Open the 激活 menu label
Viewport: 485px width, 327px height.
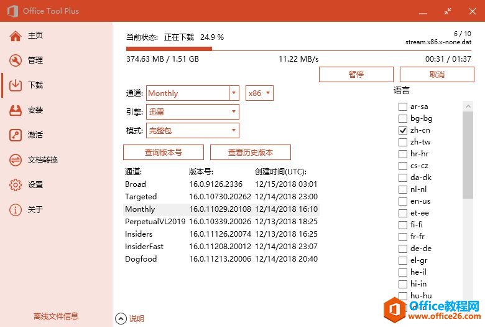[x=35, y=135]
